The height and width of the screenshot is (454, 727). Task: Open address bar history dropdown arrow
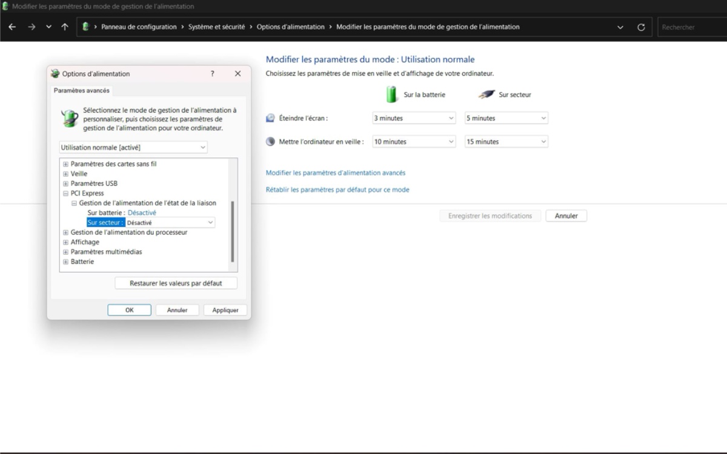(620, 27)
